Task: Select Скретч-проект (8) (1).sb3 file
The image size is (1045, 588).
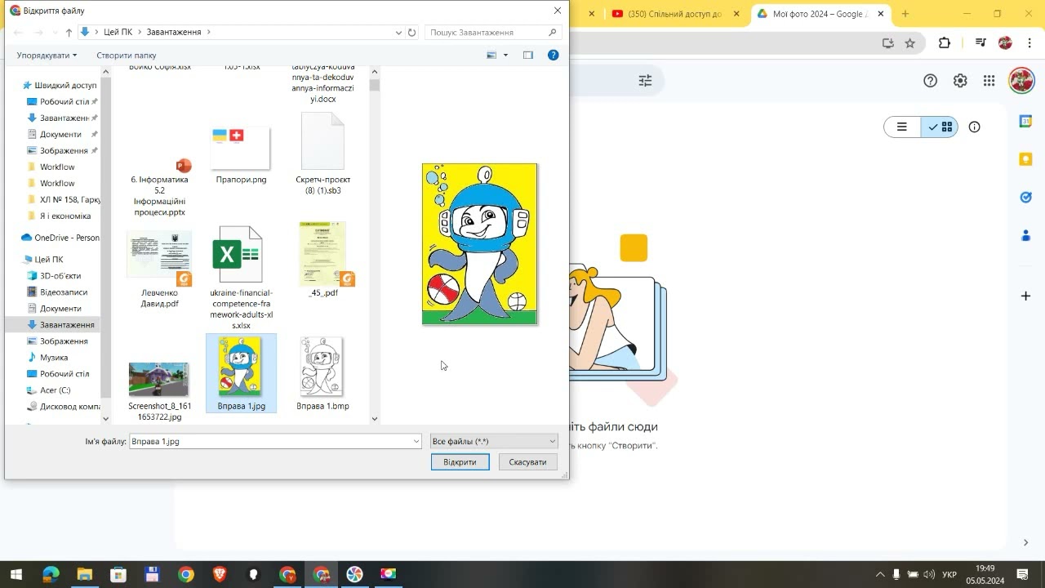Action: coord(322,155)
